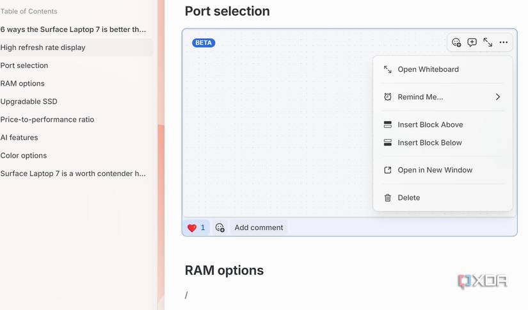Image resolution: width=528 pixels, height=310 pixels.
Task: Expand whiteboard using toolbar arrows icon
Action: click(488, 42)
